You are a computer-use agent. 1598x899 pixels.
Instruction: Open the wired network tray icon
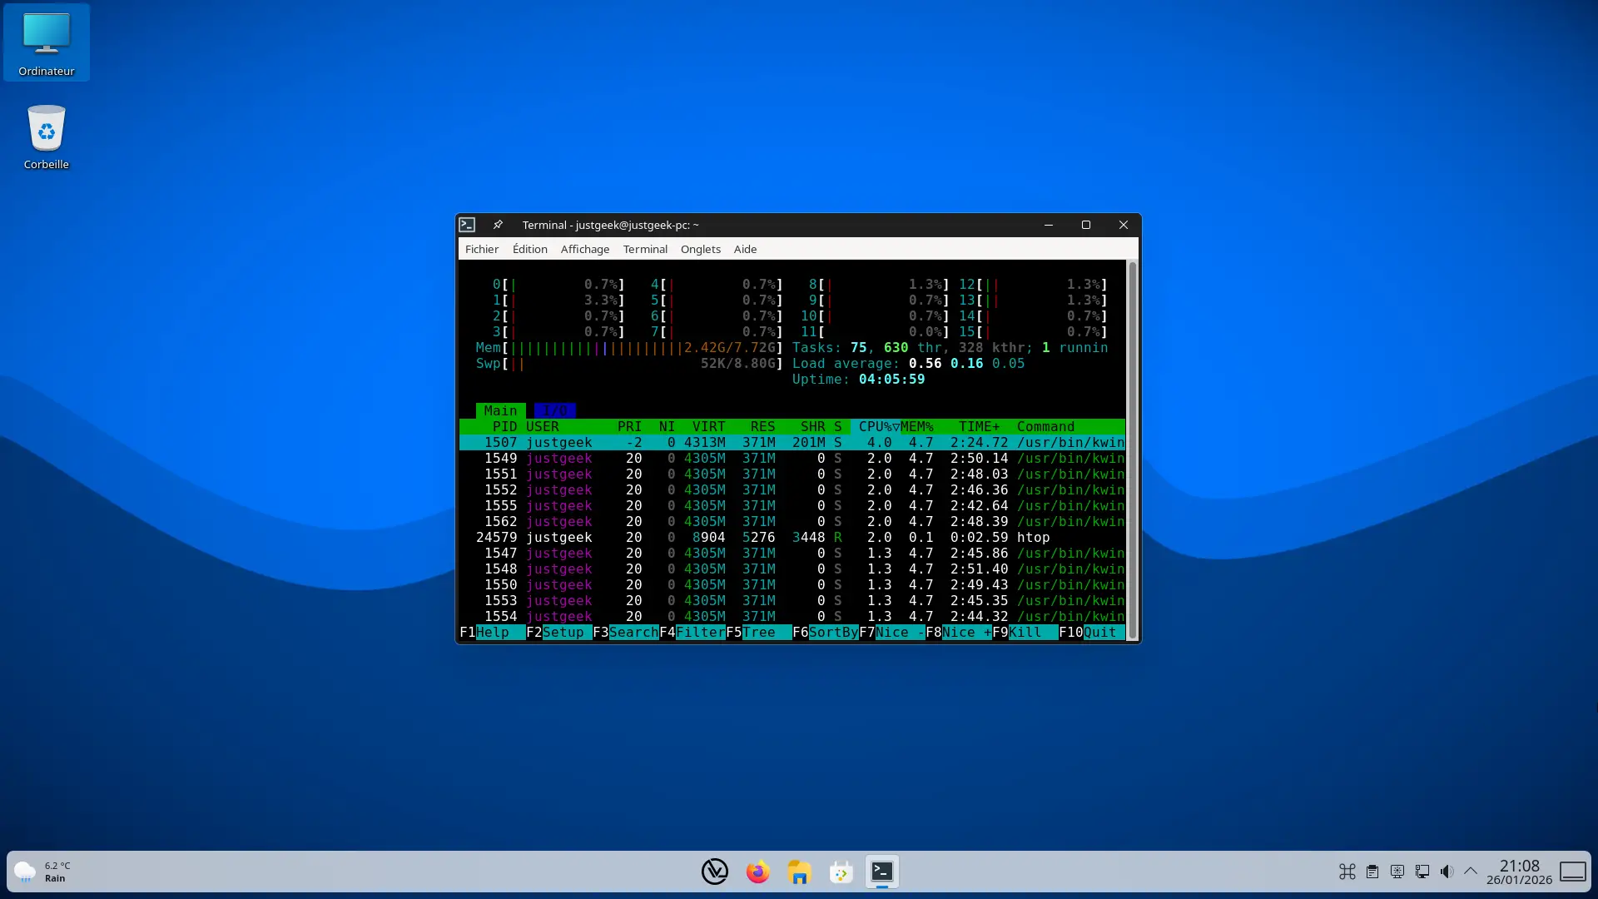pyautogui.click(x=1422, y=872)
